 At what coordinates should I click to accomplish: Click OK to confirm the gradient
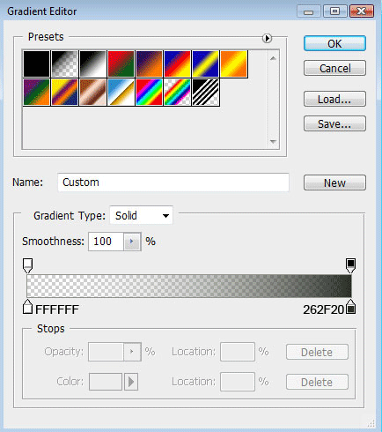[x=334, y=43]
